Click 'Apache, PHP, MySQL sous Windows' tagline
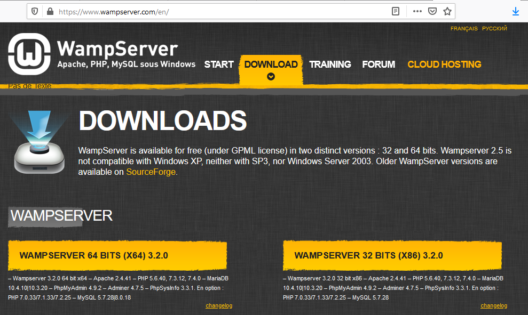528x315 pixels. click(x=127, y=64)
